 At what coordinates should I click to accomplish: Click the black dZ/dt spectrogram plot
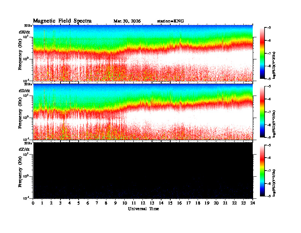click(x=143, y=171)
